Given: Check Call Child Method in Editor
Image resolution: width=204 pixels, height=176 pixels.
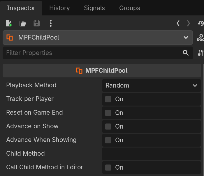Looking at the screenshot, I should (108, 168).
